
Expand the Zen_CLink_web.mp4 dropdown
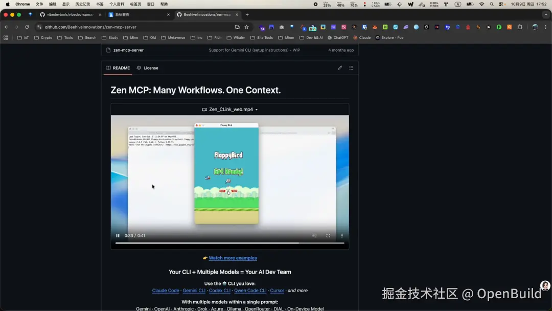230,109
